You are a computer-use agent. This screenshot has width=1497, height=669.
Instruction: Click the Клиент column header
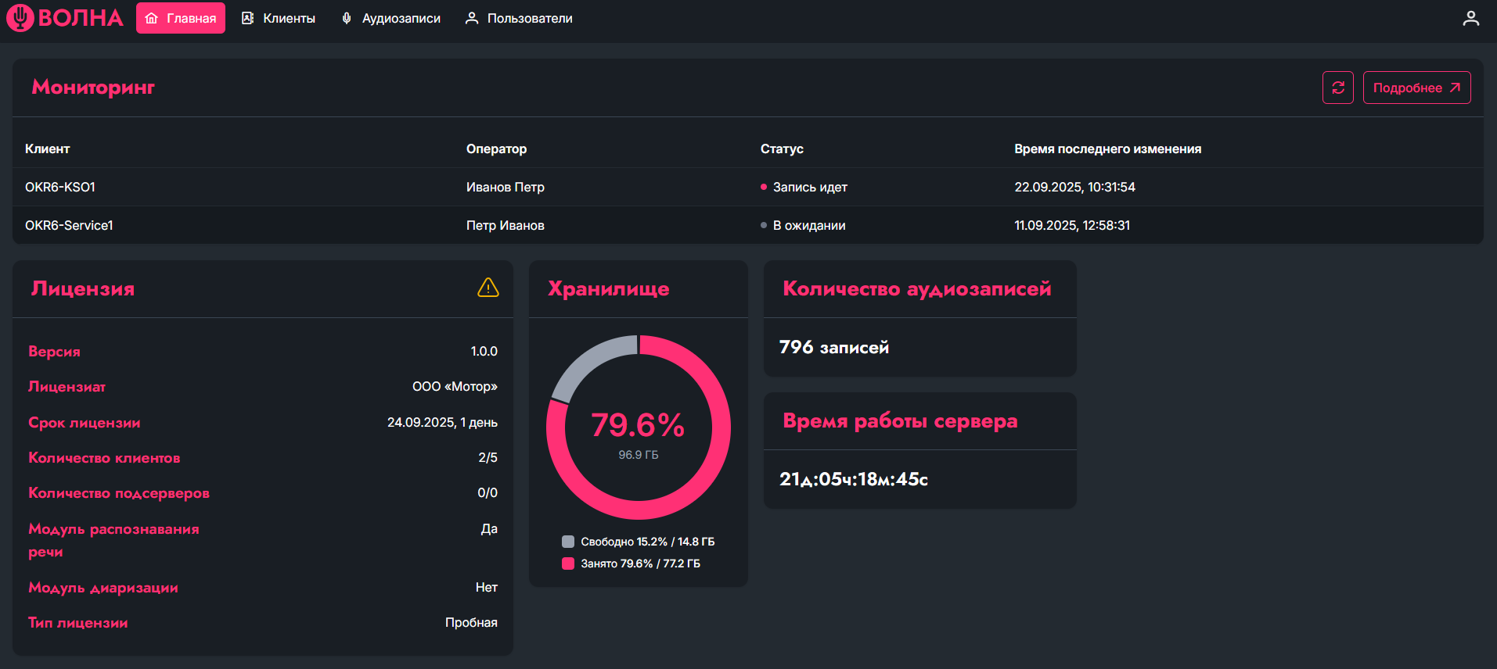tap(47, 148)
